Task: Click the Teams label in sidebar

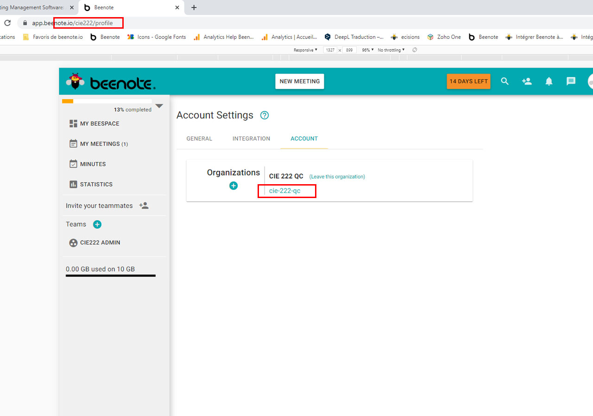Action: [x=76, y=224]
